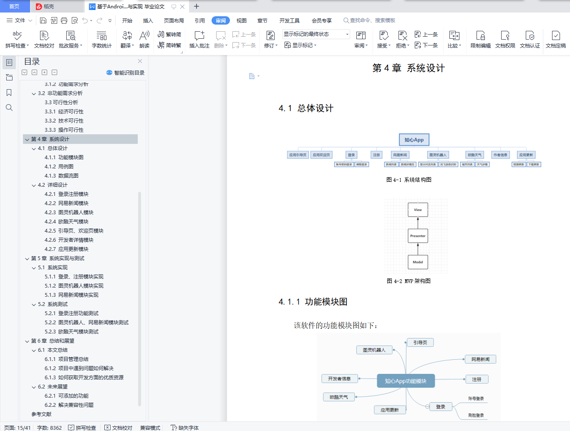The image size is (570, 431).
Task: Collapse 4.2 详细设计 outline section chevron
Action: click(x=34, y=185)
